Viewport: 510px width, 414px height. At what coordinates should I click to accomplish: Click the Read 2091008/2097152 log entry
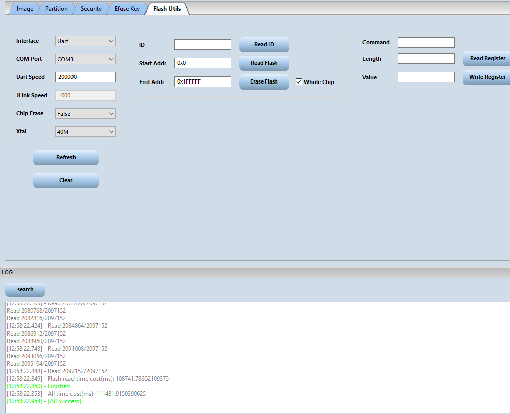[57, 349]
